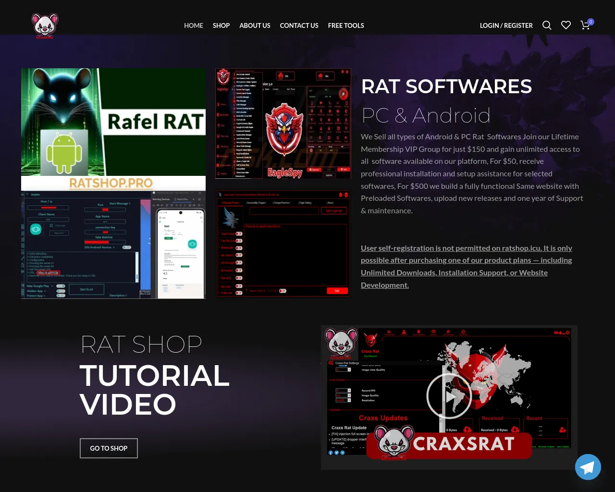Image resolution: width=615 pixels, height=492 pixels.
Task: Click the "RAT SHOP" heading text
Action: point(141,344)
